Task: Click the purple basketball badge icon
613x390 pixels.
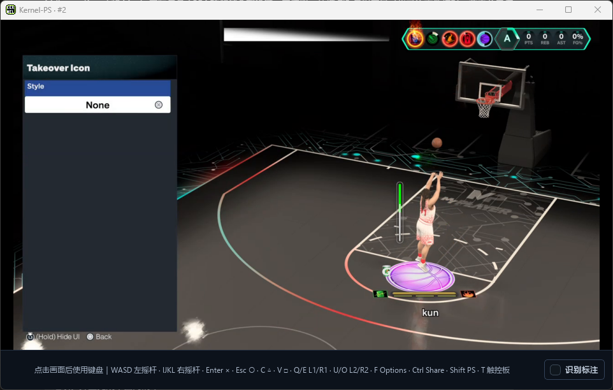Action: 485,39
